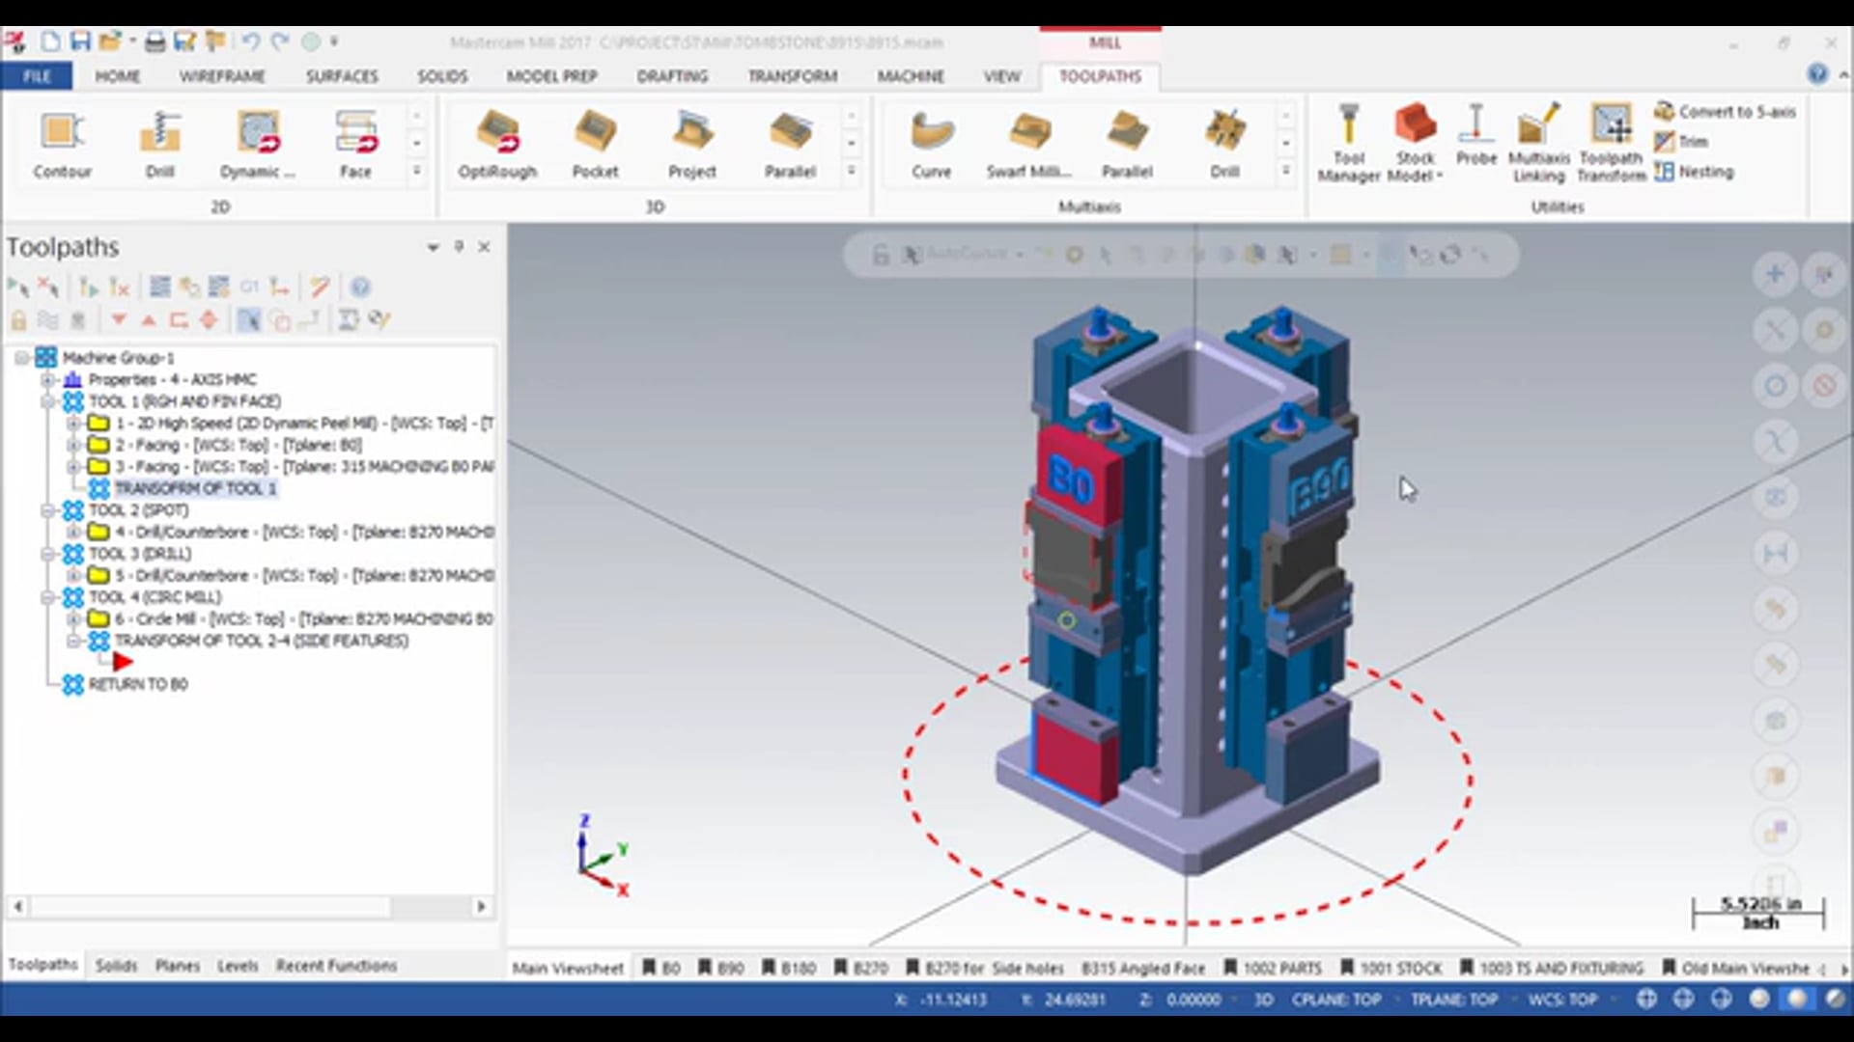Pick the Dynamic mill toolpath
The height and width of the screenshot is (1042, 1854).
click(258, 145)
